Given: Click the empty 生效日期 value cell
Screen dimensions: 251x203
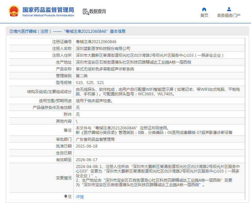Looking at the screenshot, I should point(159,153).
